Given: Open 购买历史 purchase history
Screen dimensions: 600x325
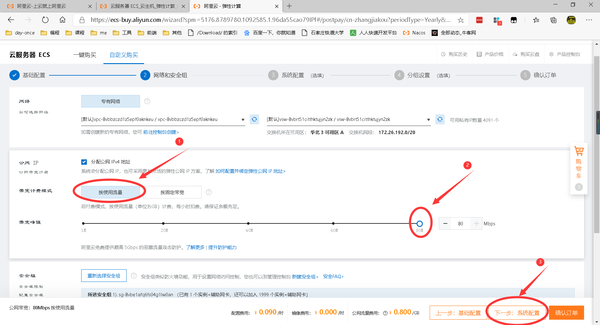Looking at the screenshot, I should click(x=454, y=54).
